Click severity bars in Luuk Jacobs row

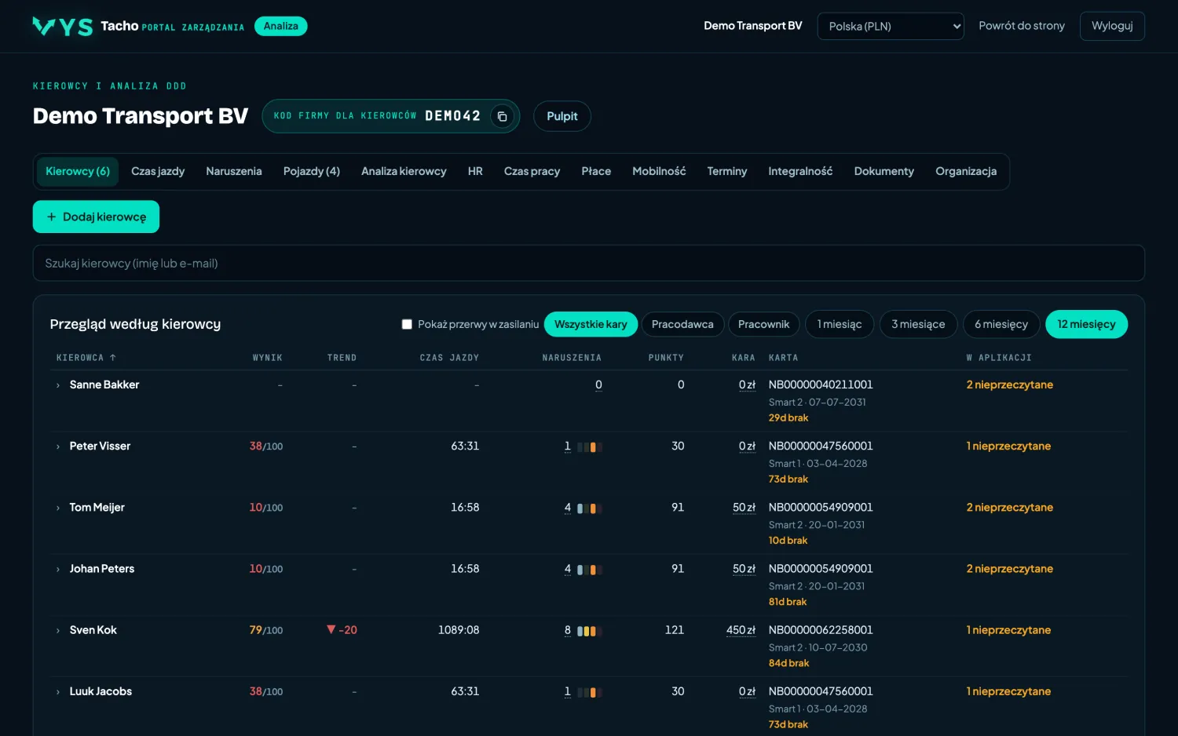click(590, 692)
